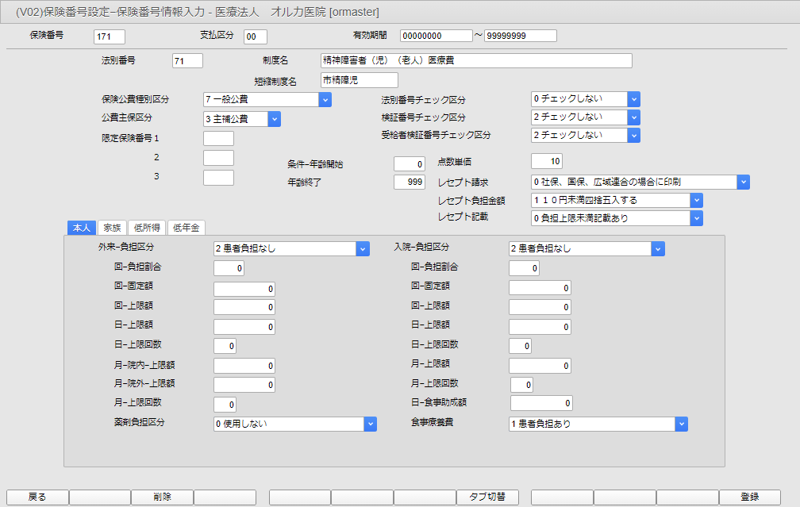The width and height of the screenshot is (800, 507).
Task: Expand the レセプト負担金額 dropdown
Action: [696, 200]
